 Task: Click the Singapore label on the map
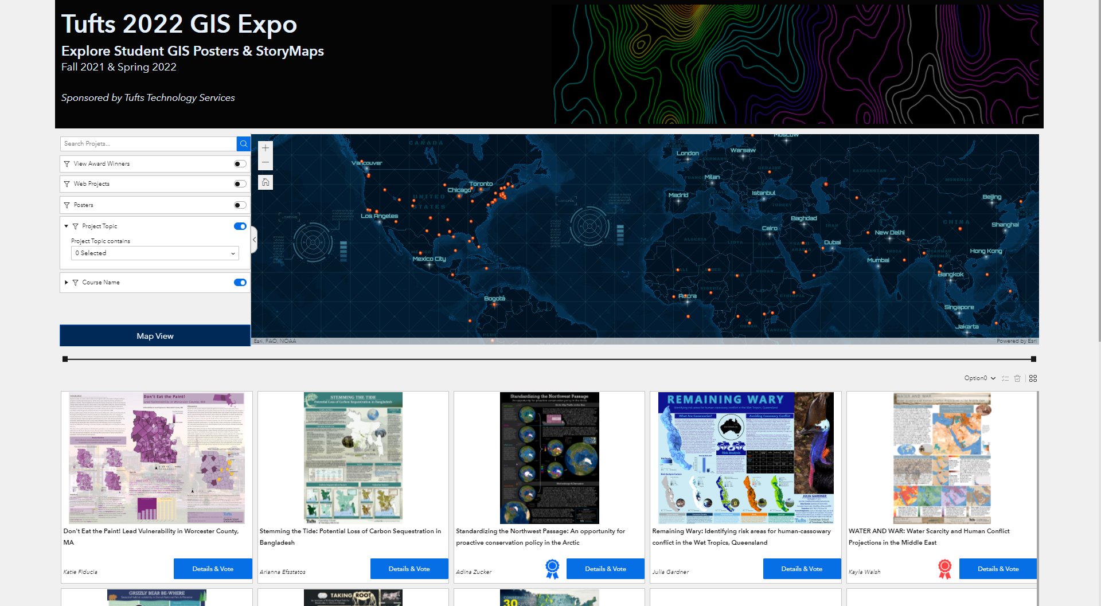959,307
